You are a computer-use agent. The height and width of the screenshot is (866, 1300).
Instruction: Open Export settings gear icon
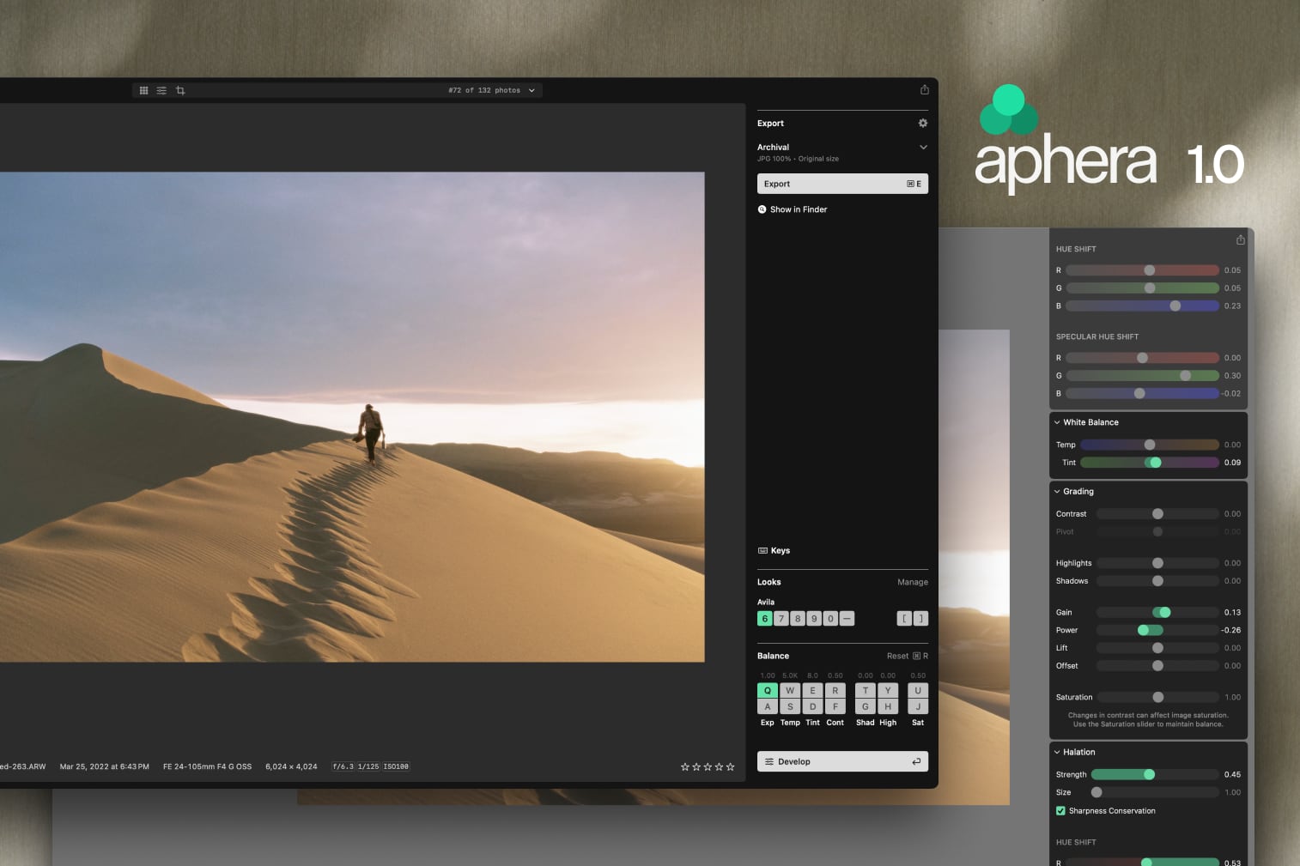pyautogui.click(x=923, y=123)
